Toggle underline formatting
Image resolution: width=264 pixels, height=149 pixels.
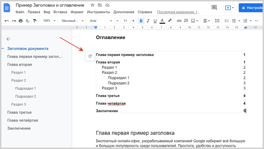tap(155, 21)
